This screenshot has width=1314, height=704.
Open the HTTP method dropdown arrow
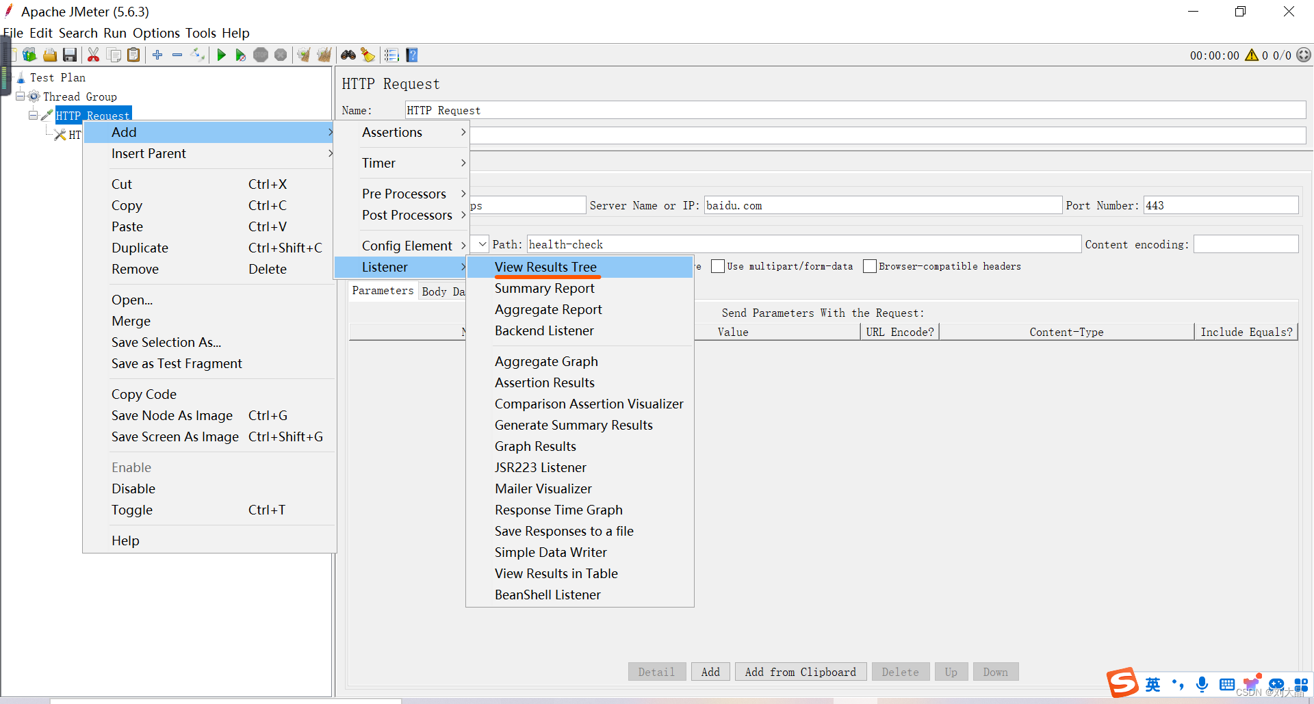click(482, 244)
